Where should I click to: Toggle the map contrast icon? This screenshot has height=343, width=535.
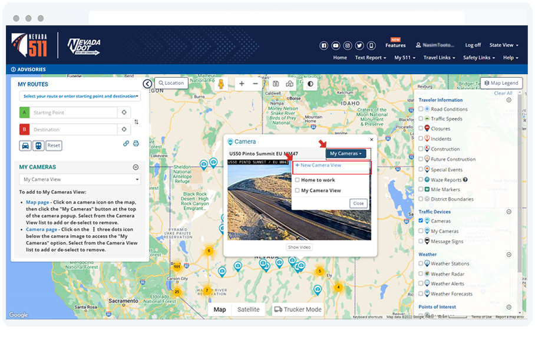[x=310, y=84]
